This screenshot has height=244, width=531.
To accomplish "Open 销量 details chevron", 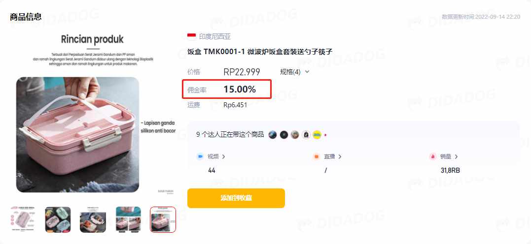I will click(456, 157).
